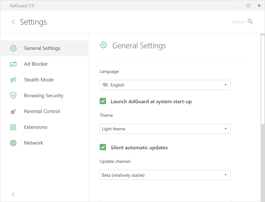Disable Silent automatic updates checkbox
The width and height of the screenshot is (265, 202).
click(x=103, y=147)
